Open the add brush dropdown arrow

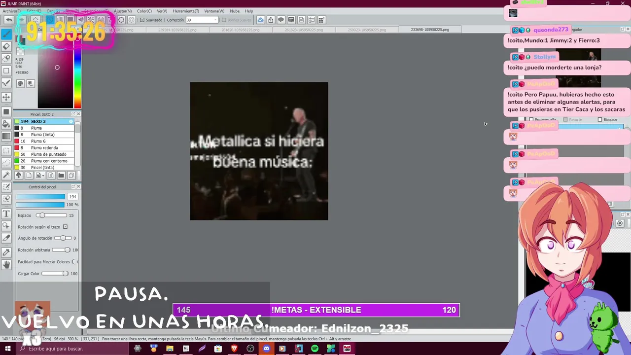pos(43,175)
